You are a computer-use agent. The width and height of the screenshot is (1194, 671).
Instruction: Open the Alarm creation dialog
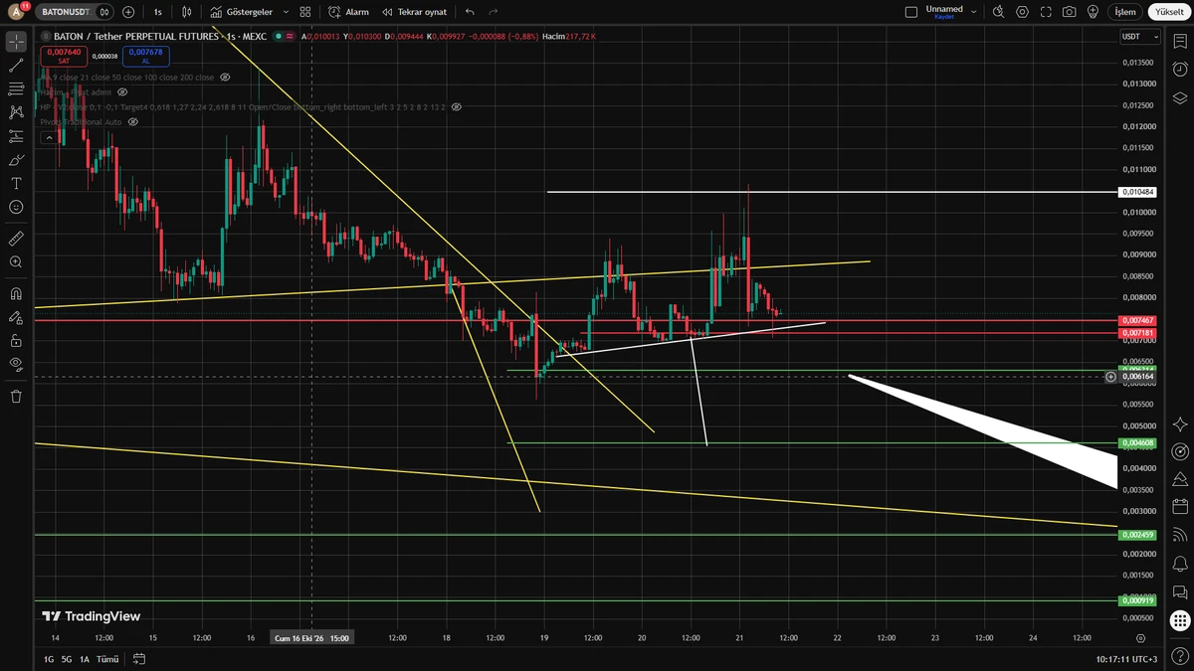coord(348,12)
